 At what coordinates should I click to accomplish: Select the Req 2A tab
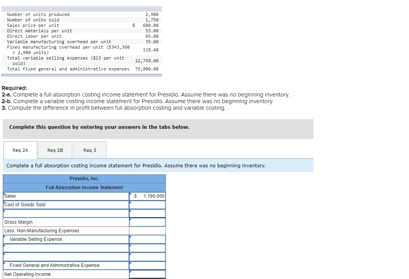click(x=20, y=150)
